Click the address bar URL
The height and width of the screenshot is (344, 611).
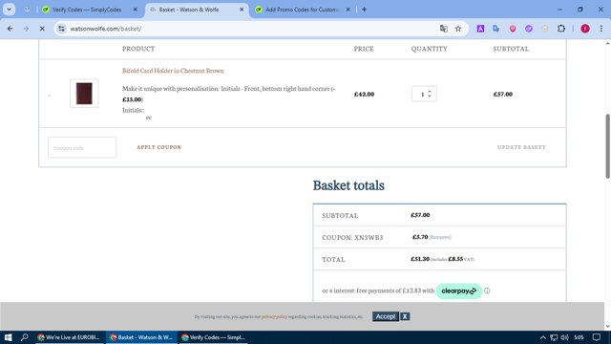106,29
